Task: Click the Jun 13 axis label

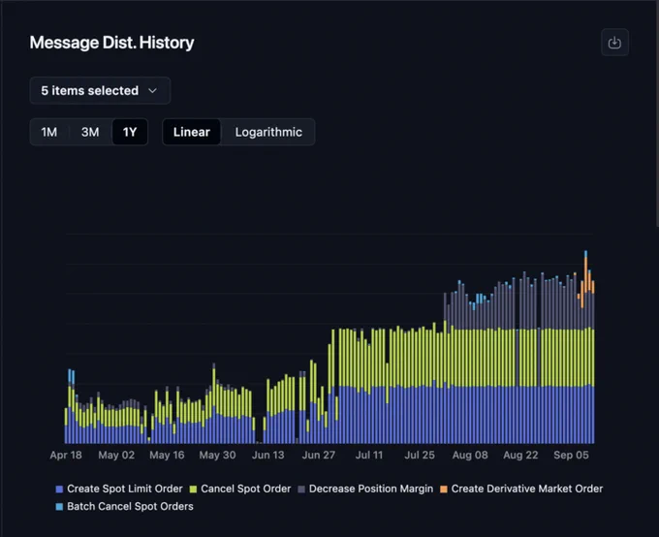Action: pos(268,455)
